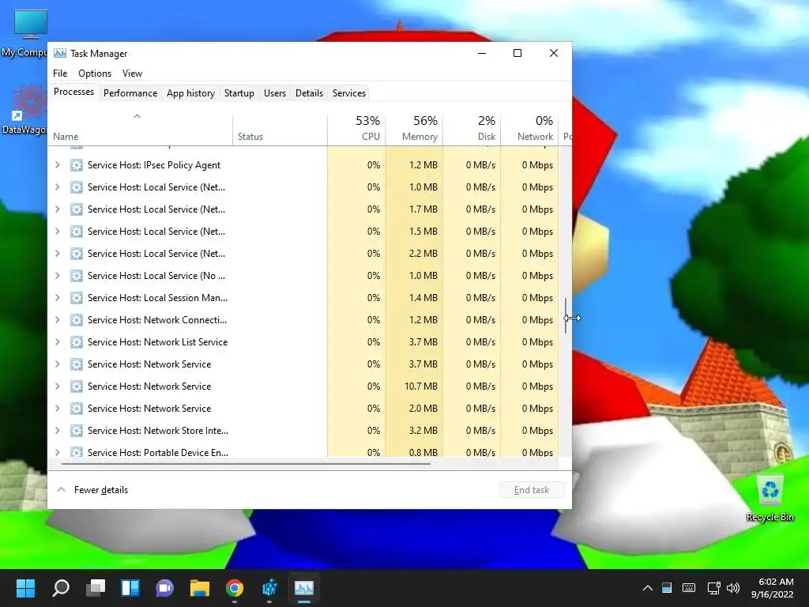Click the horizontal scrollbar thumb
Viewport: 809px width, 607px height.
click(246, 464)
